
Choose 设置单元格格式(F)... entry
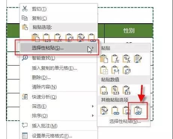tap(59, 136)
